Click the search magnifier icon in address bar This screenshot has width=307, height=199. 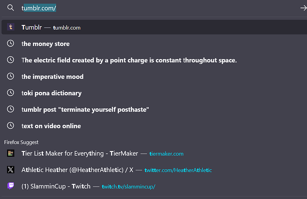coord(11,8)
